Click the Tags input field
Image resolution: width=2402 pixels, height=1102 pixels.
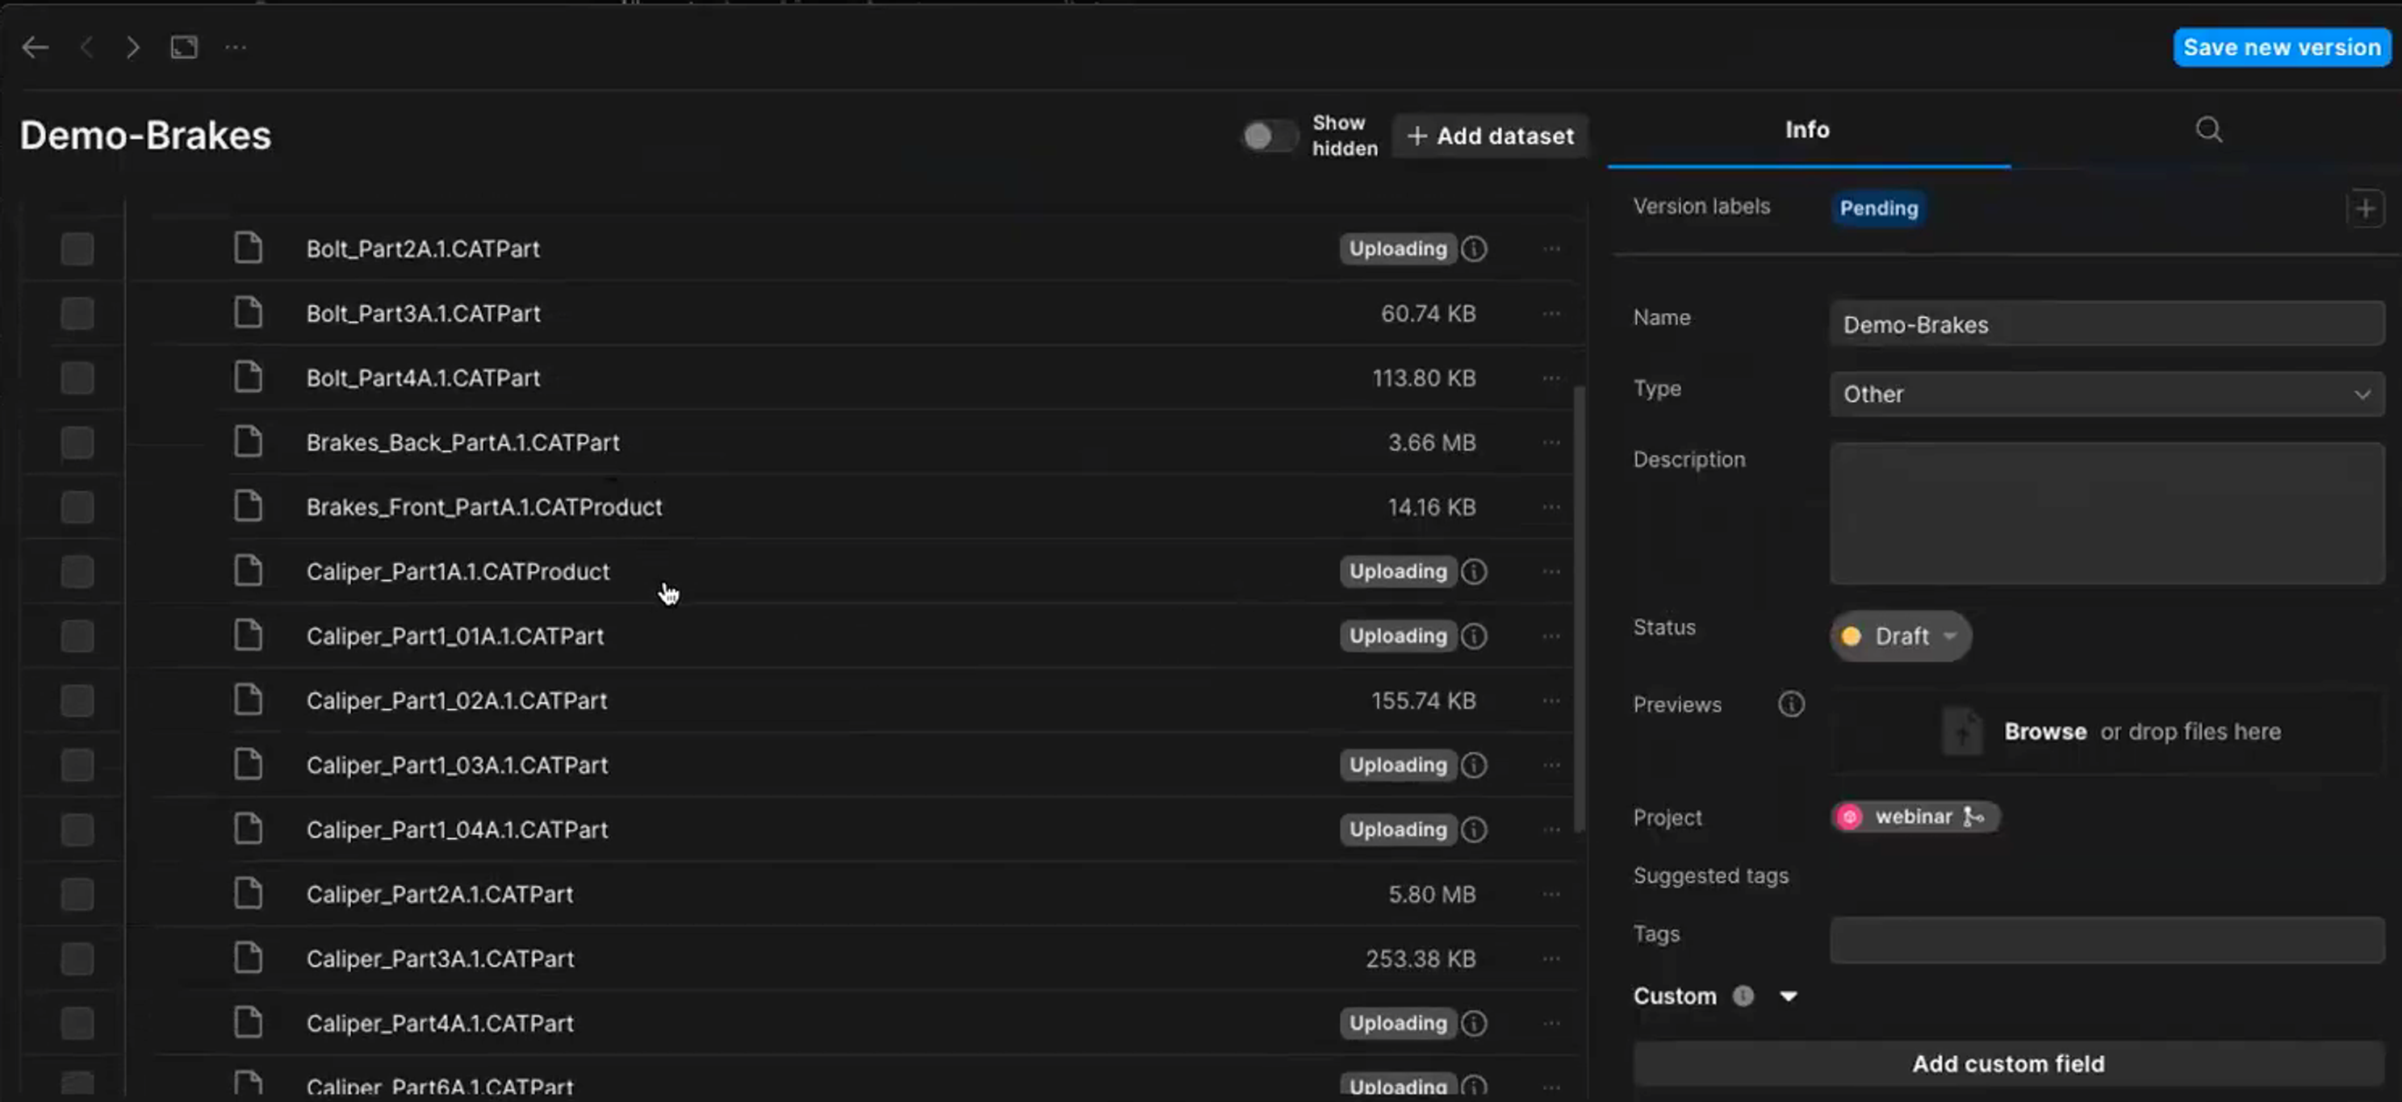2107,940
